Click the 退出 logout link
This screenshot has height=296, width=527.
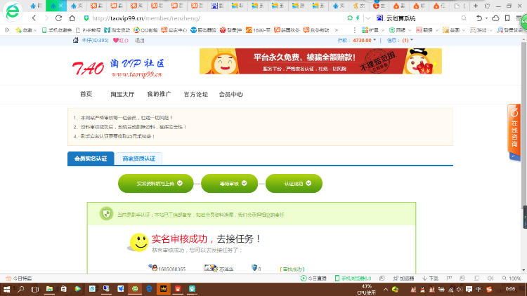click(140, 40)
